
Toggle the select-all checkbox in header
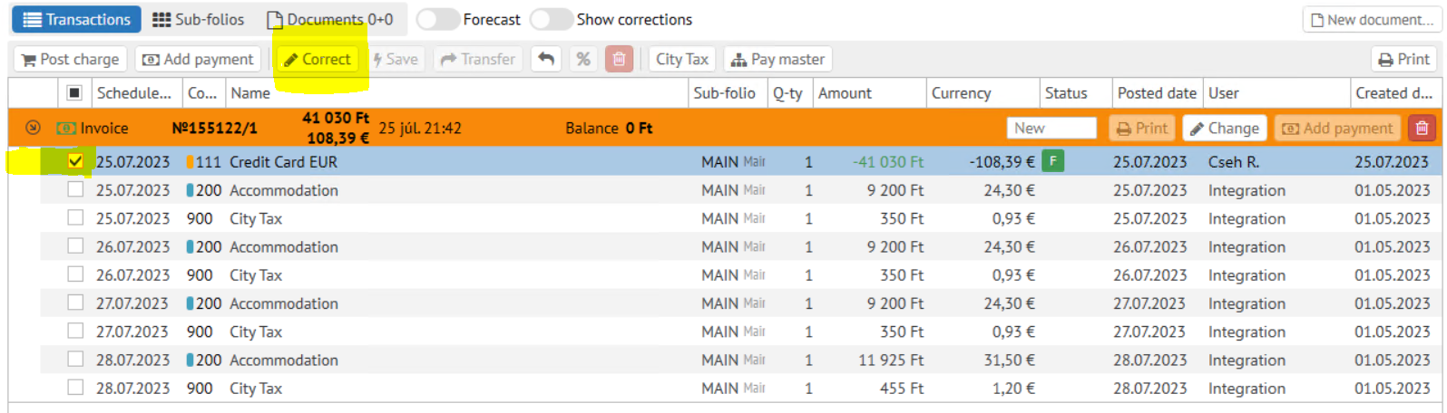click(x=75, y=92)
